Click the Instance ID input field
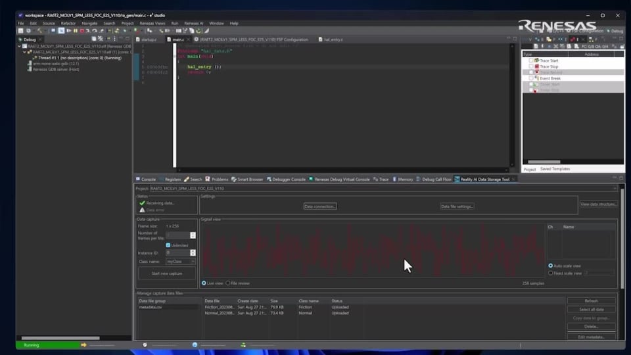 point(177,252)
